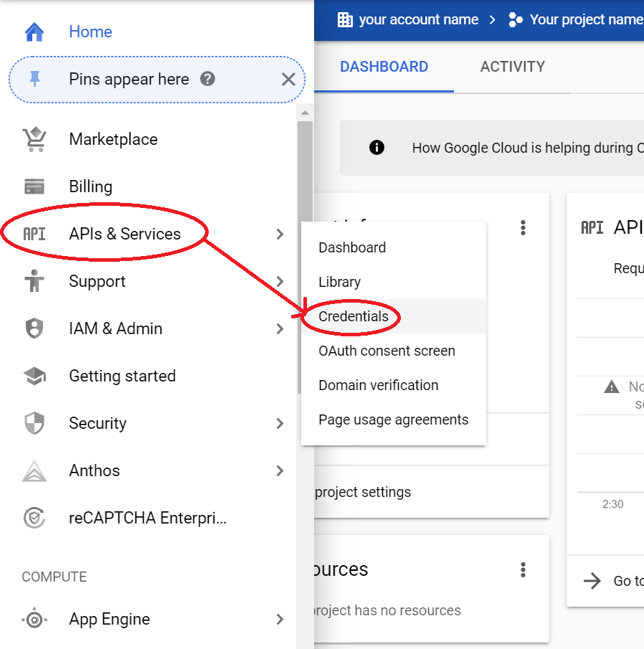
Task: Open IAM & Admin menu item
Action: pos(115,328)
